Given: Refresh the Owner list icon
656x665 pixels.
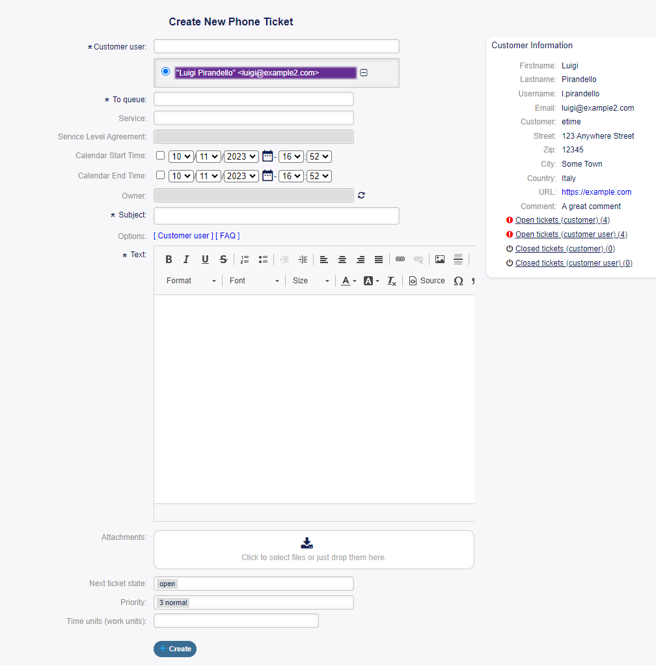Looking at the screenshot, I should click(361, 195).
